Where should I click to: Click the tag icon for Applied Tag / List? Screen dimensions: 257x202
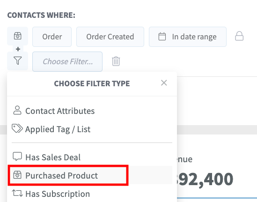pyautogui.click(x=17, y=128)
